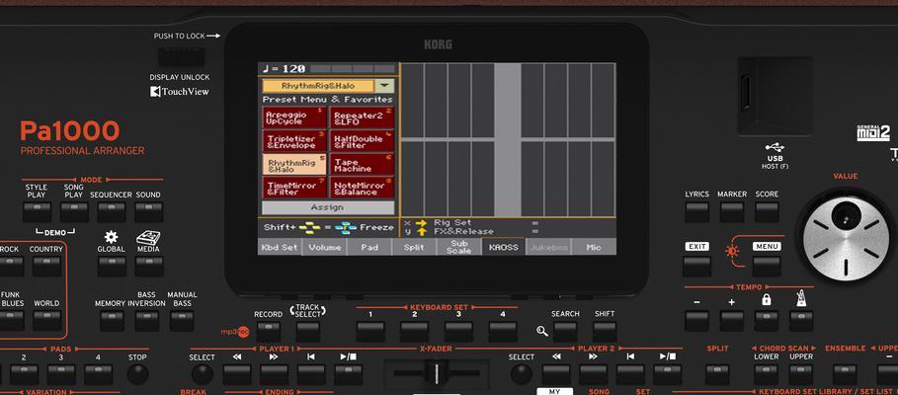
Task: Select SOUND mode button
Action: (x=148, y=211)
